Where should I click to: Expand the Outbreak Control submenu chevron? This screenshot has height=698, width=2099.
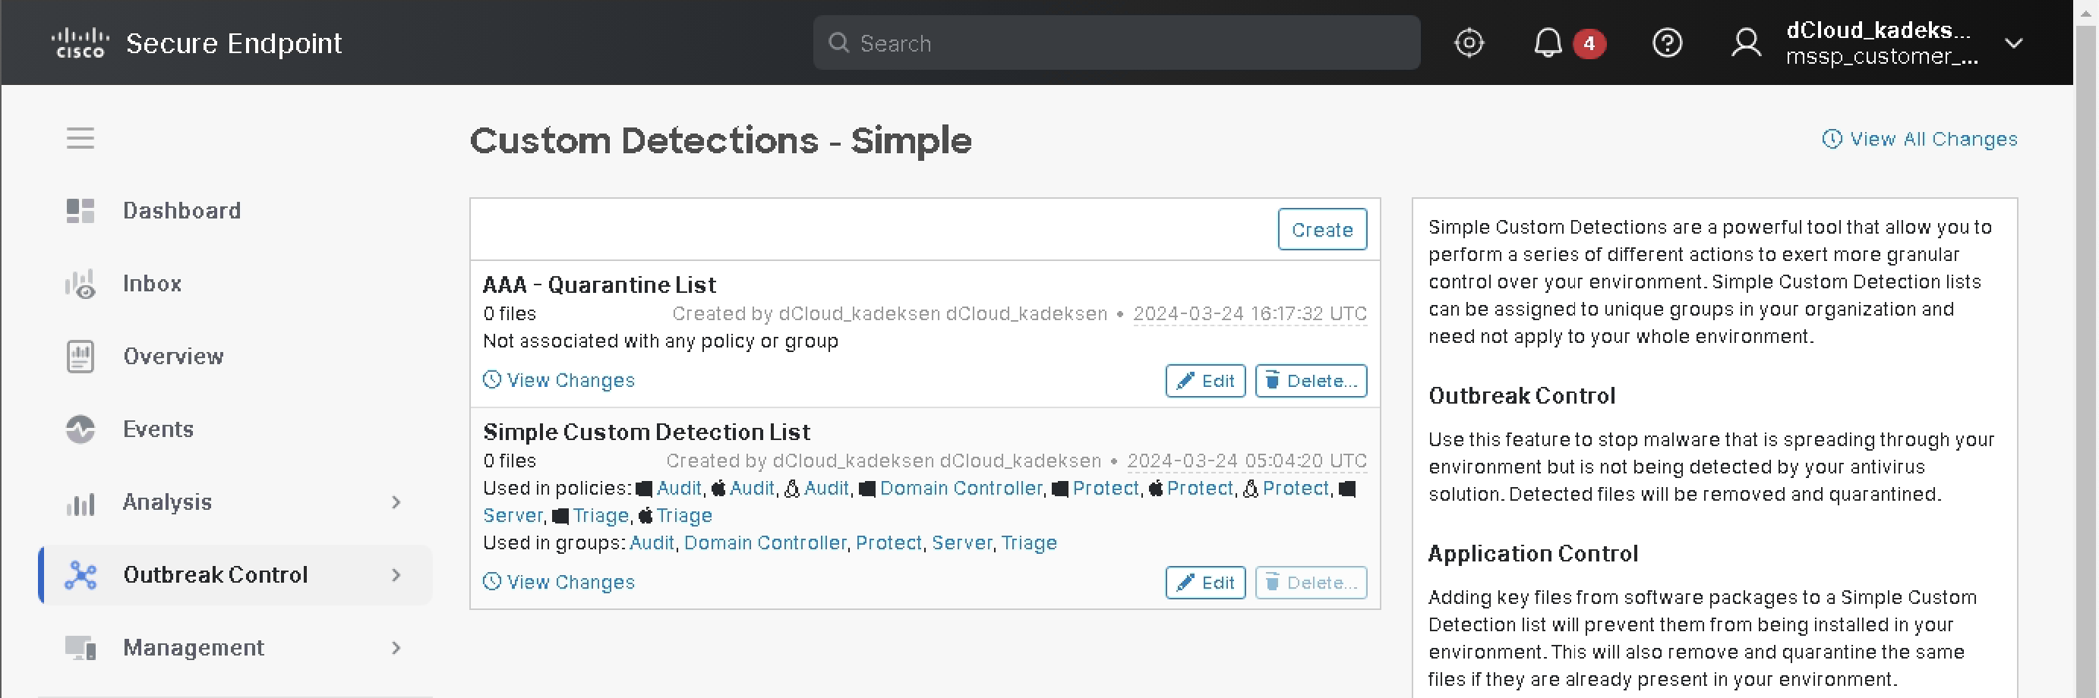(x=396, y=575)
